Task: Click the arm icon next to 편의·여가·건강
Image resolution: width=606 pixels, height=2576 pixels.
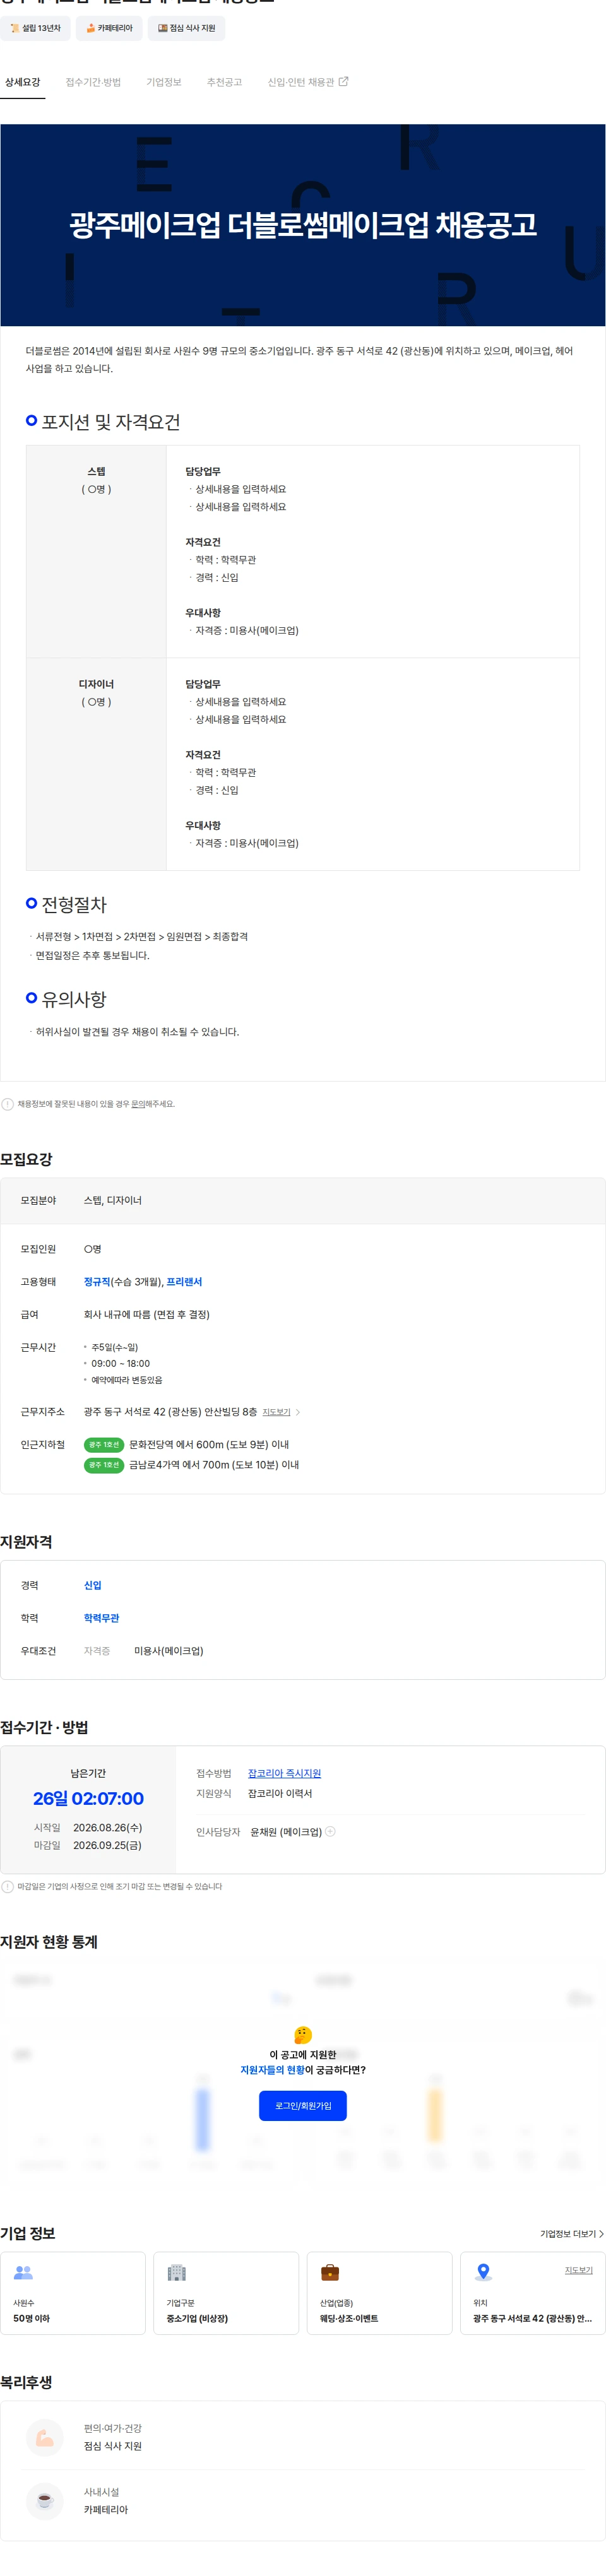Action: (x=44, y=2438)
